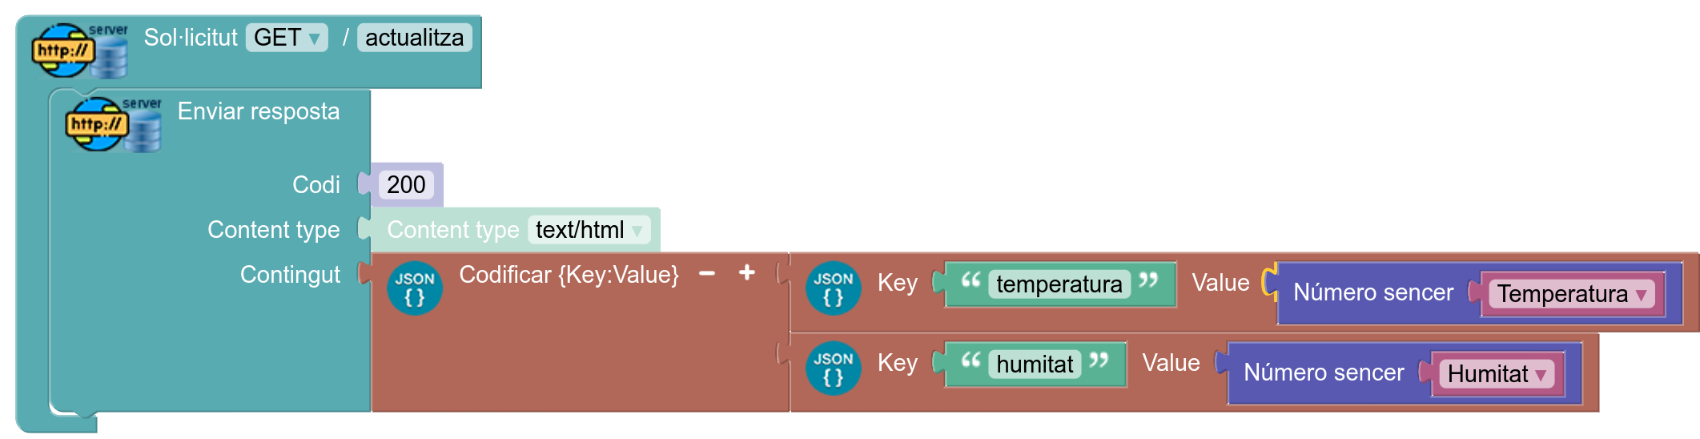Select the Codificar {Key:Value} block label
The width and height of the screenshot is (1700, 439).
569,275
